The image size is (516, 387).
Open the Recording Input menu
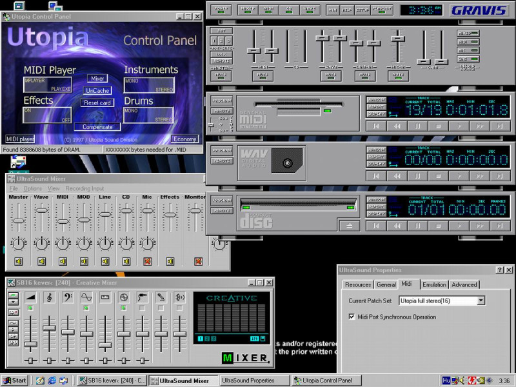point(84,188)
